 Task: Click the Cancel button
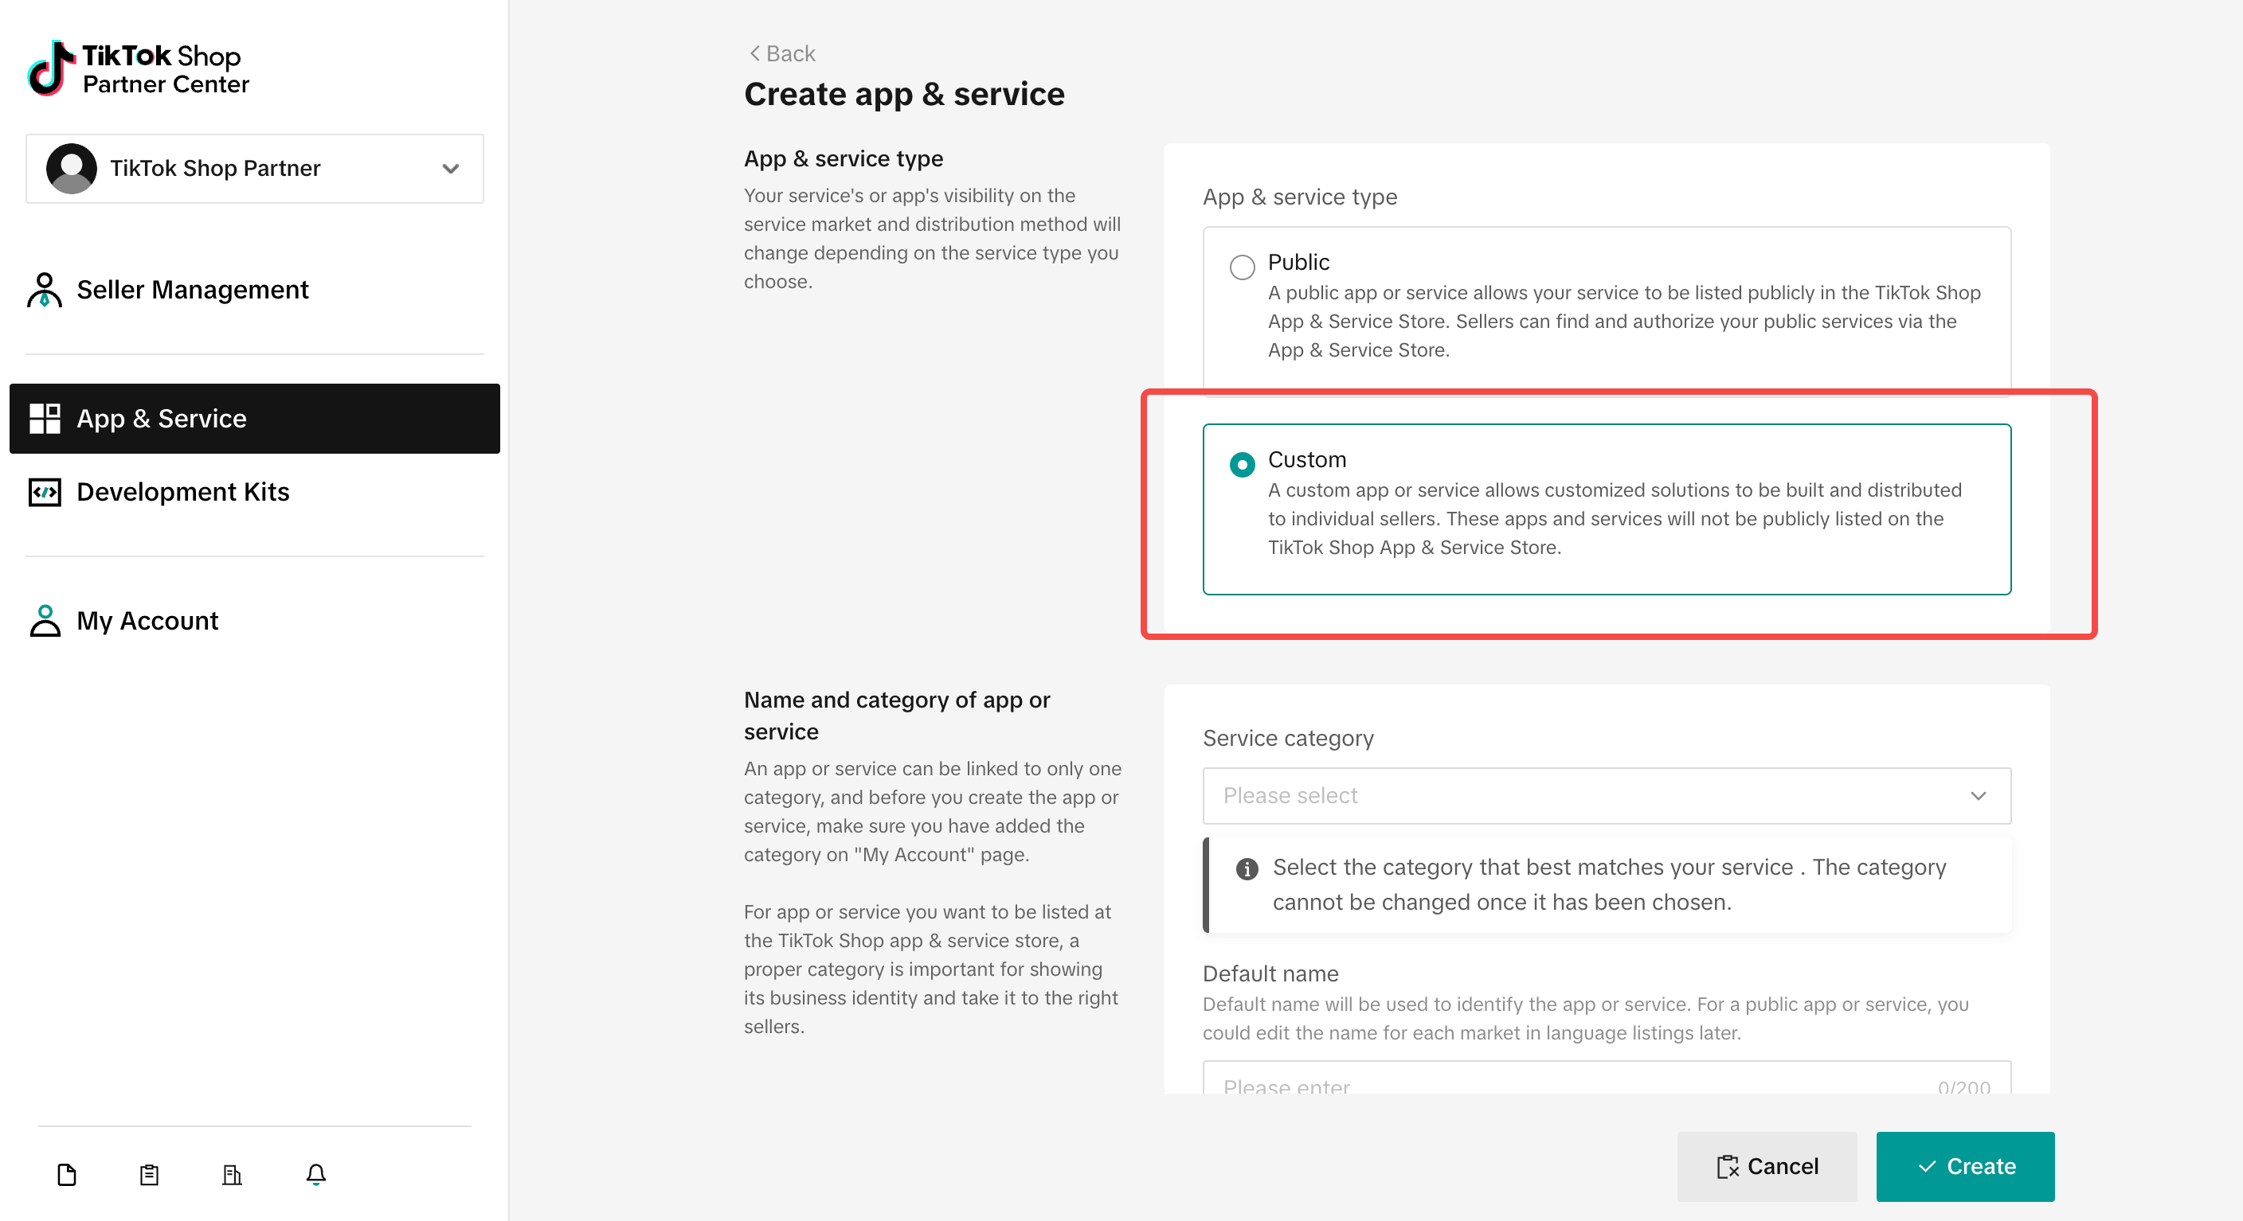tap(1767, 1166)
